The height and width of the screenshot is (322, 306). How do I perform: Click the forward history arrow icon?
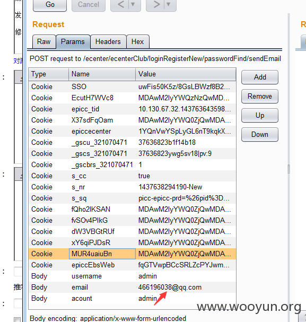point(156,4)
